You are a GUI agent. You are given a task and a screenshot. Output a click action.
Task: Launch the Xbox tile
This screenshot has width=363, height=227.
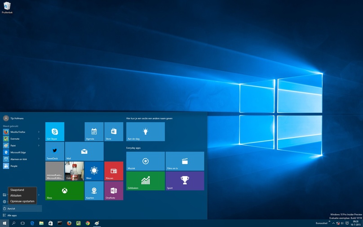pyautogui.click(x=65, y=191)
